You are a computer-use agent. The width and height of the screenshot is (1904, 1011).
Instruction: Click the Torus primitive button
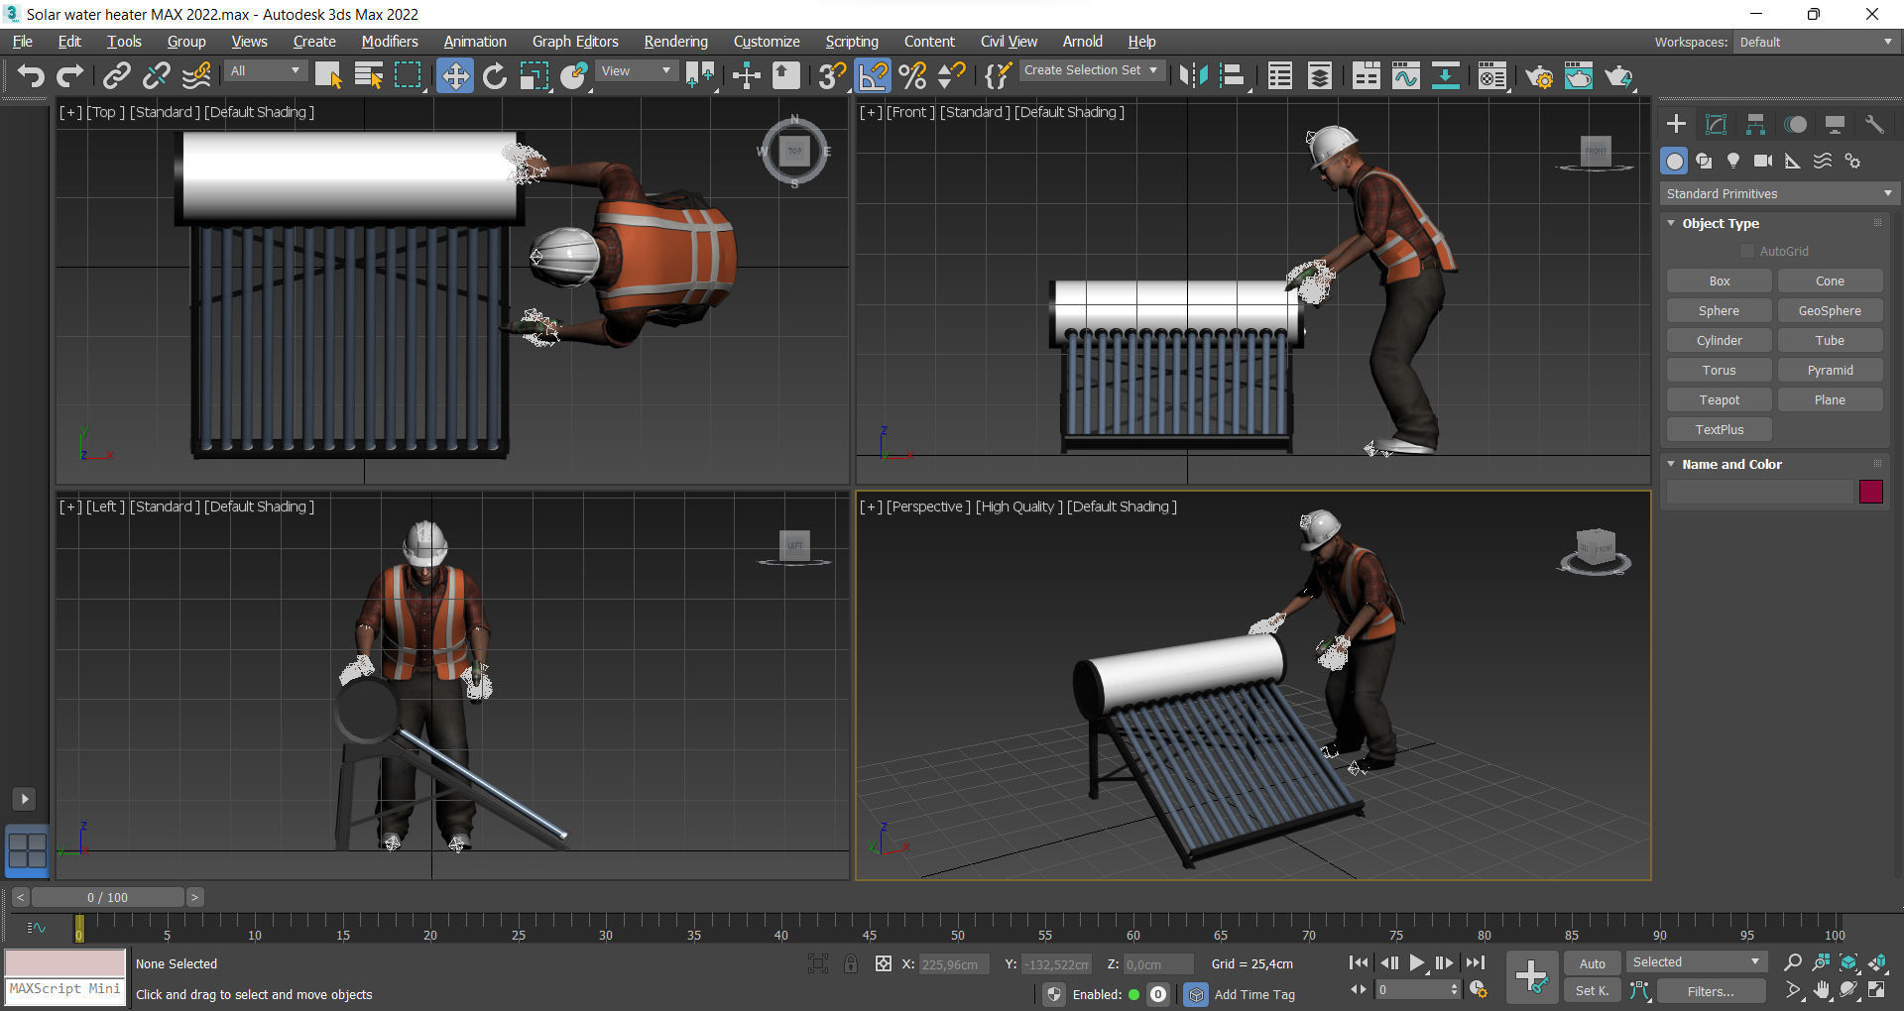tap(1720, 371)
